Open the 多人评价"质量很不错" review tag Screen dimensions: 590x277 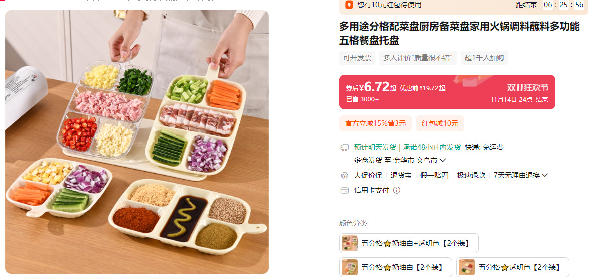coord(417,58)
